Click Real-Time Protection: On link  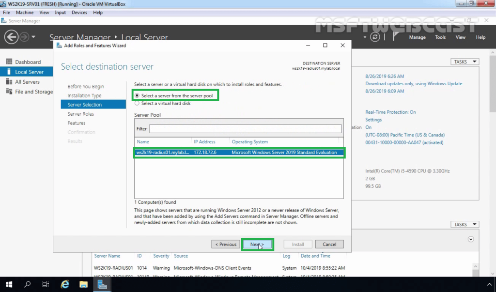click(391, 112)
